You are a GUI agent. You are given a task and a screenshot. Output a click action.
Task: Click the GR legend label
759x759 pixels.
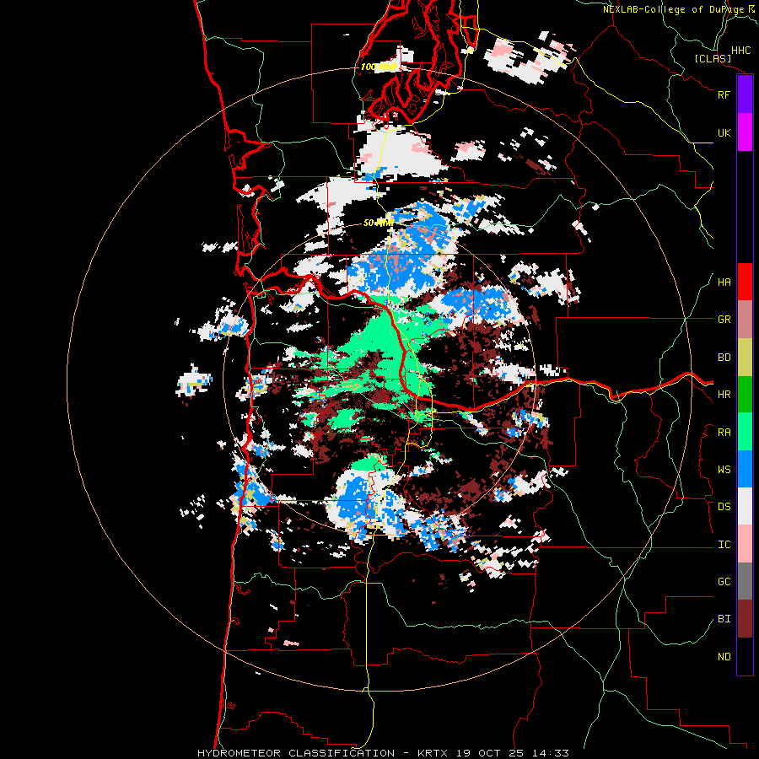coord(724,320)
